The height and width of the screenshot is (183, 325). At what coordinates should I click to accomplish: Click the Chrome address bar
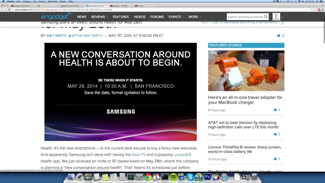(x=162, y=10)
